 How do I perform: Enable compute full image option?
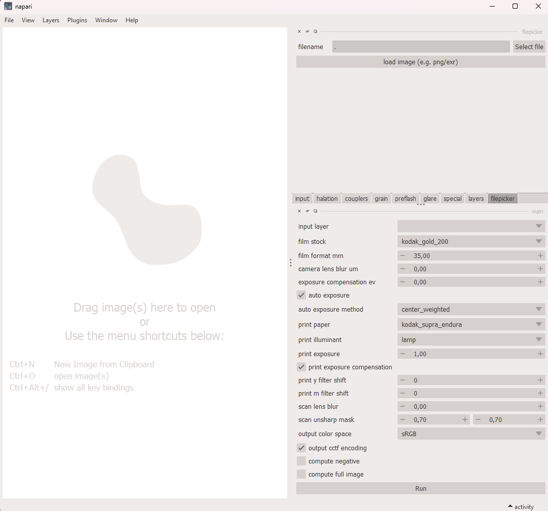301,475
